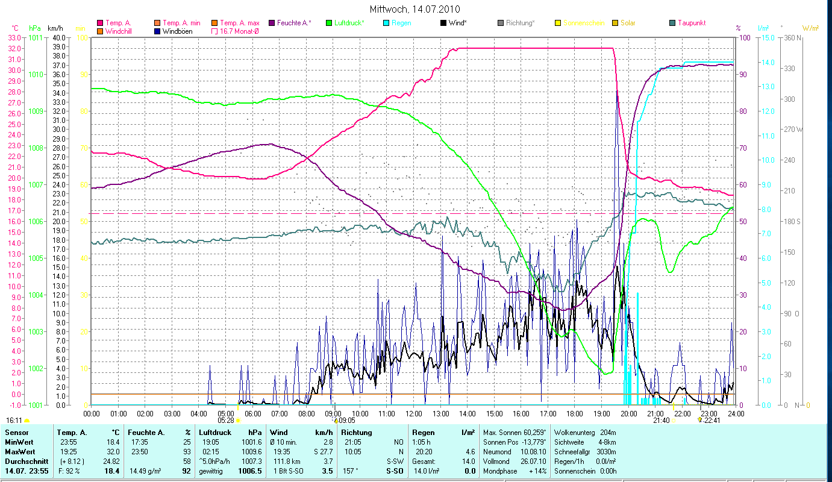Screen dimensions: 832x482
Task: Click the sunrise marker at 05:28
Action: pyautogui.click(x=238, y=421)
